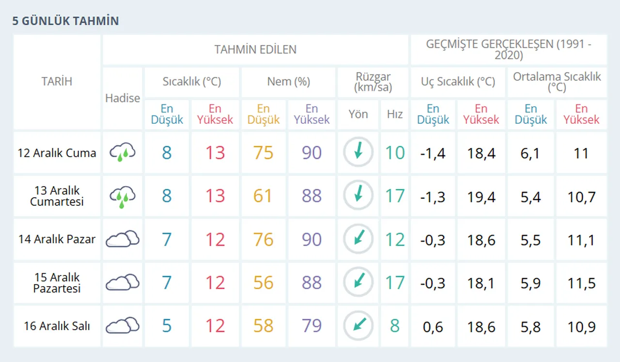
Task: Select the cloud icon for 15 Aralık Pazartesi
Action: point(122,282)
